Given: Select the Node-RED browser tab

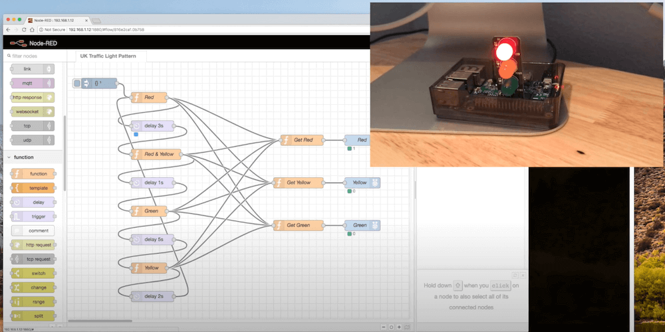Looking at the screenshot, I should tap(58, 20).
